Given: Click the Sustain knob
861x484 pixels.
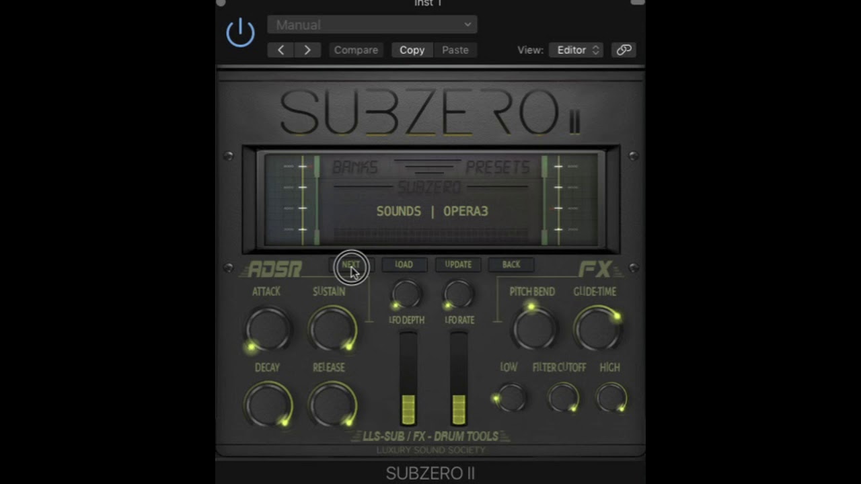Looking at the screenshot, I should (332, 329).
